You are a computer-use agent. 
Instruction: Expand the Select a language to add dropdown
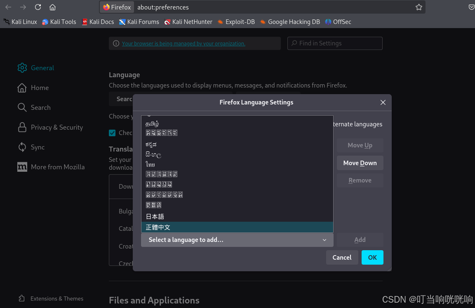point(237,240)
